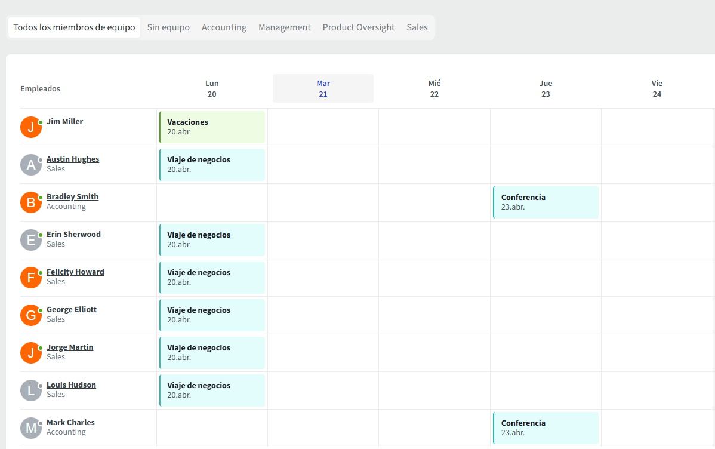This screenshot has width=715, height=449.
Task: Show the Management team tab
Action: click(x=284, y=27)
